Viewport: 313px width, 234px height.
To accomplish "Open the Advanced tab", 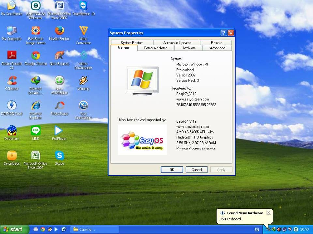I will click(217, 48).
